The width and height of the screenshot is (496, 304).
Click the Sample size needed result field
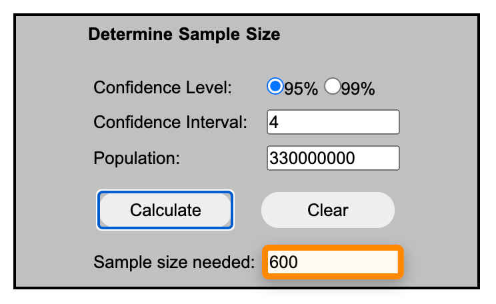[333, 262]
